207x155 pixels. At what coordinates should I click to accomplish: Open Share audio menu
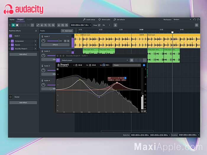pos(104,20)
